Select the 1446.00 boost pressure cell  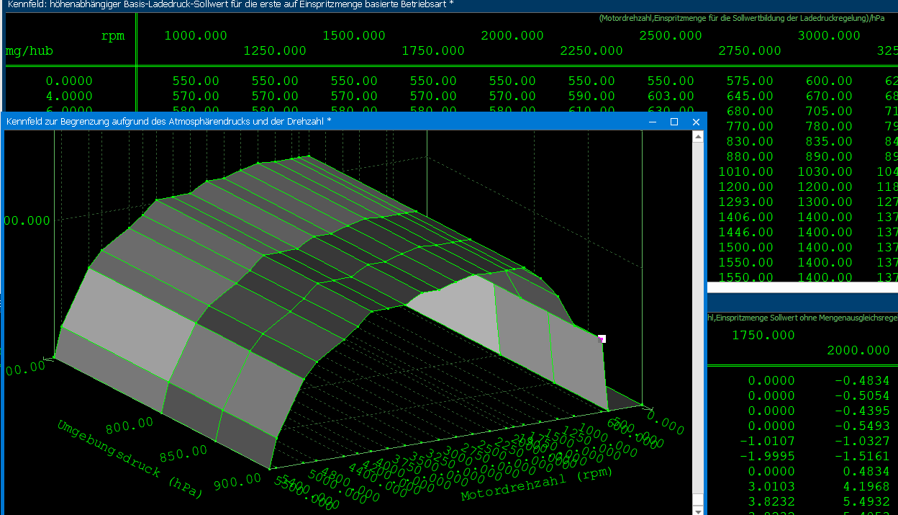pos(750,233)
